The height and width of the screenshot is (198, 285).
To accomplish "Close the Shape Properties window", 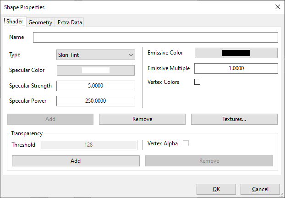I will point(278,7).
